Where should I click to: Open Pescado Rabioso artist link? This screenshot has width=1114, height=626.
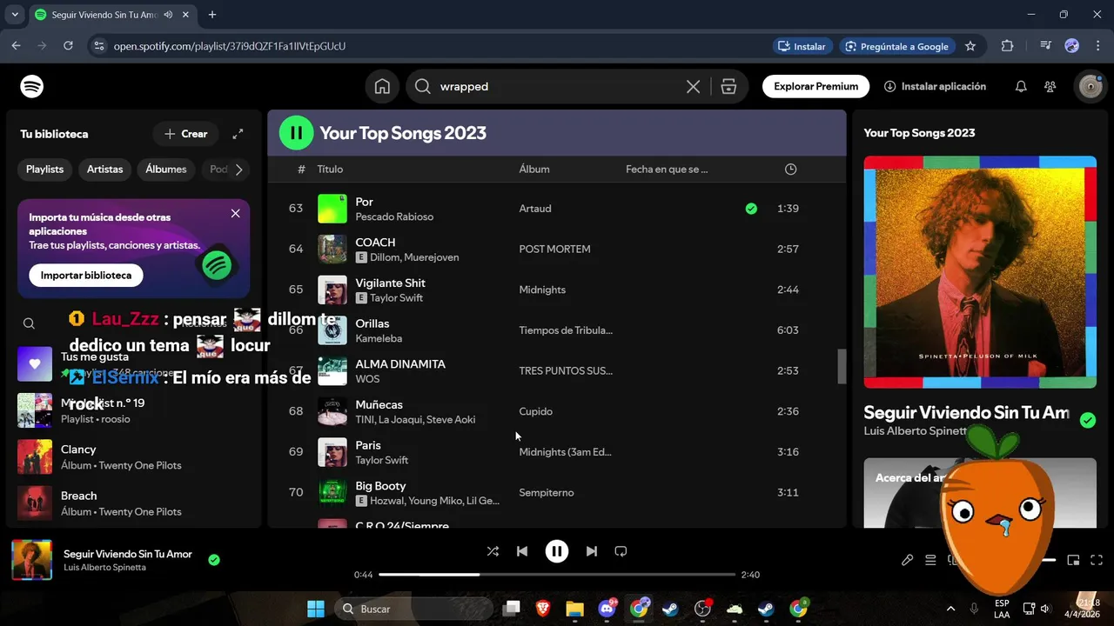pyautogui.click(x=394, y=216)
